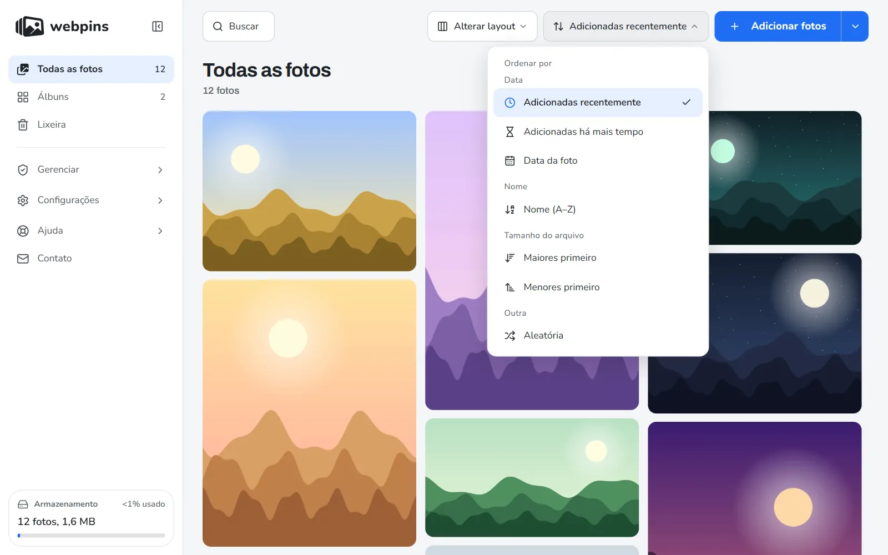Click the hourglass icon for oldest added
888x555 pixels.
tap(509, 132)
